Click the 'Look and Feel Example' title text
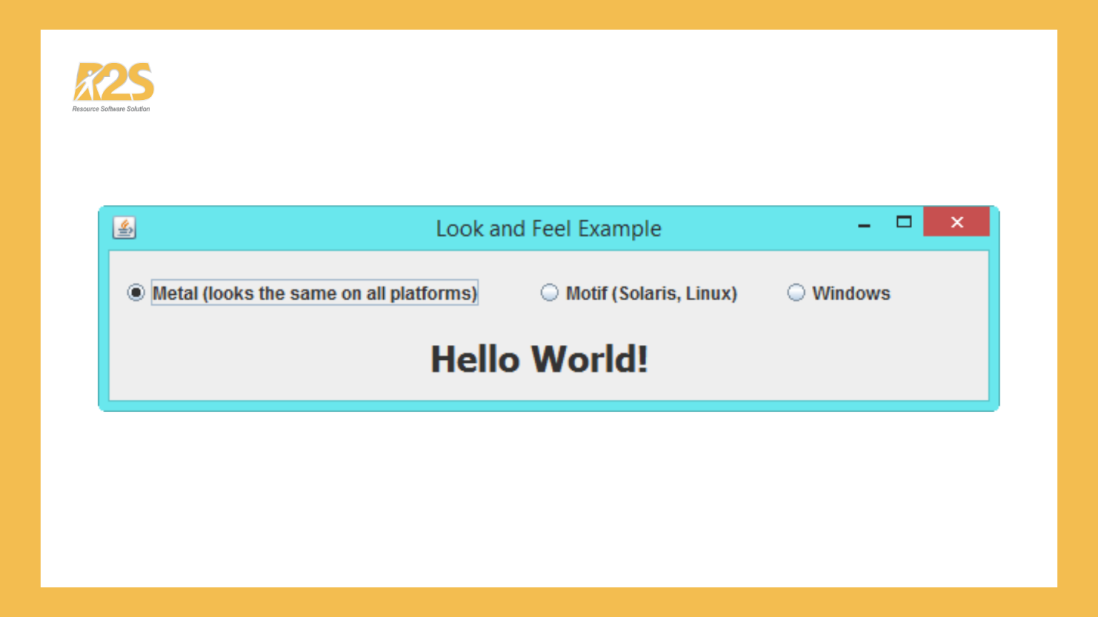This screenshot has height=617, width=1098. click(548, 229)
